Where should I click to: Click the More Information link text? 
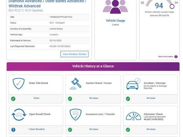pos(166,57)
